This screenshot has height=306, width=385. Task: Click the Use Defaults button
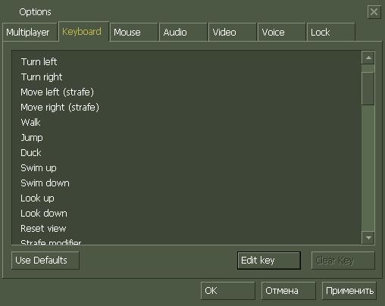[45, 261]
